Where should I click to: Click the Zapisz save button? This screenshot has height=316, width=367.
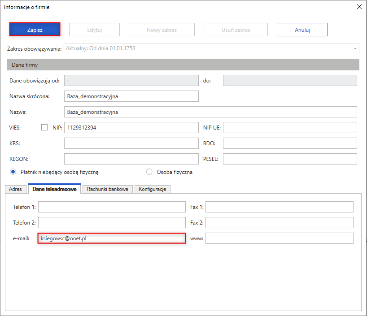point(35,30)
